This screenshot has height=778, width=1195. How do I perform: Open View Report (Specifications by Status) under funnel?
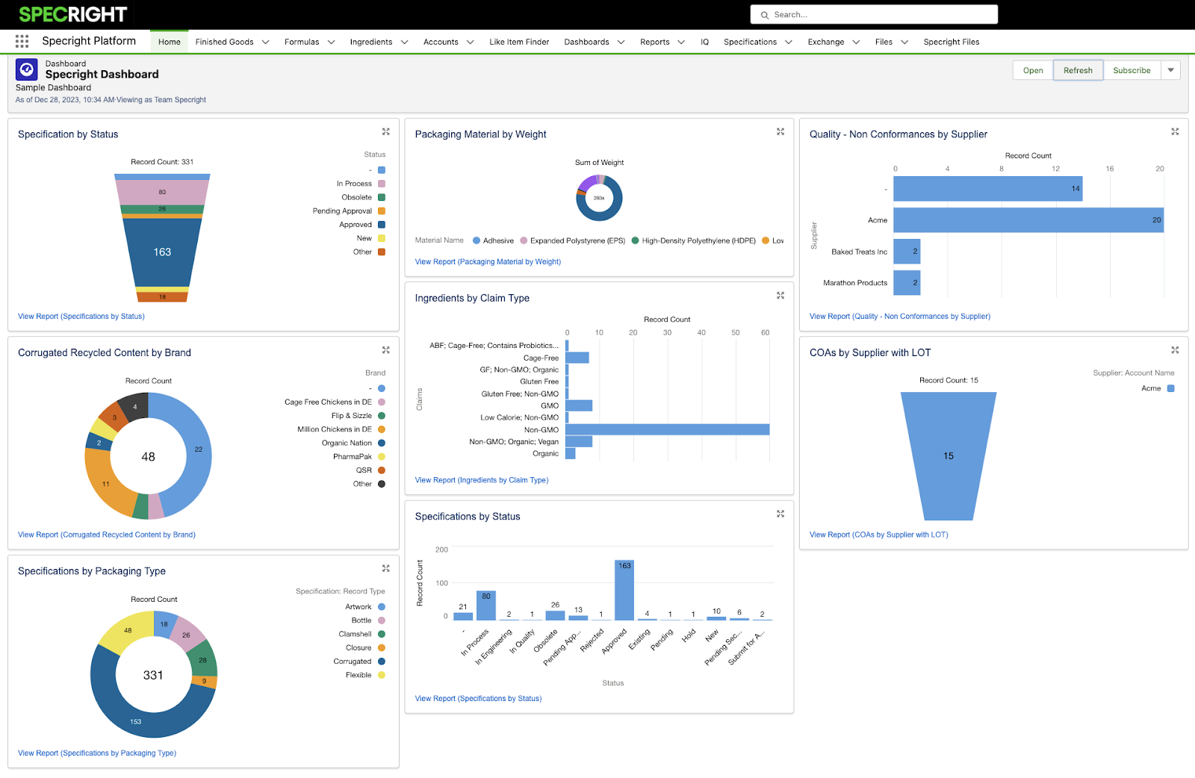coord(81,317)
